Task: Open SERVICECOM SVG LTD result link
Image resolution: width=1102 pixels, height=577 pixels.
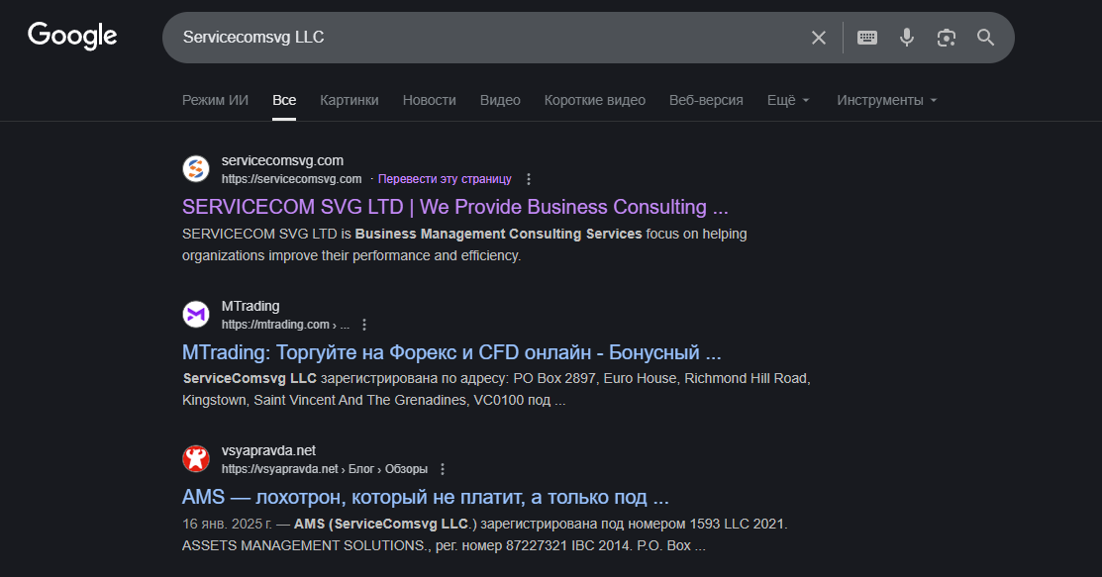Action: [x=455, y=207]
